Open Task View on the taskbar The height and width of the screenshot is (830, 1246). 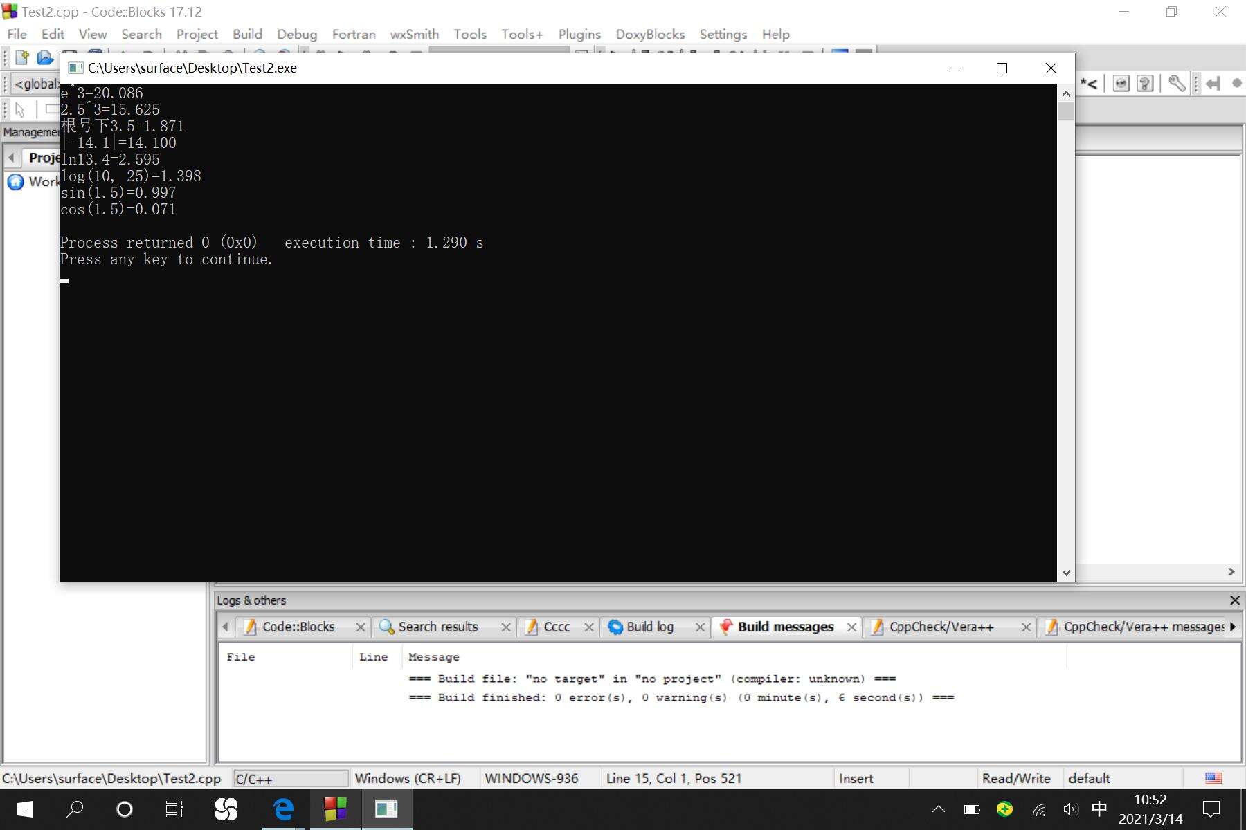(174, 809)
